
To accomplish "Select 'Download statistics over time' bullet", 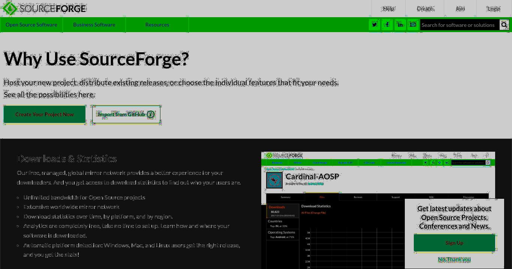I will pos(98,216).
